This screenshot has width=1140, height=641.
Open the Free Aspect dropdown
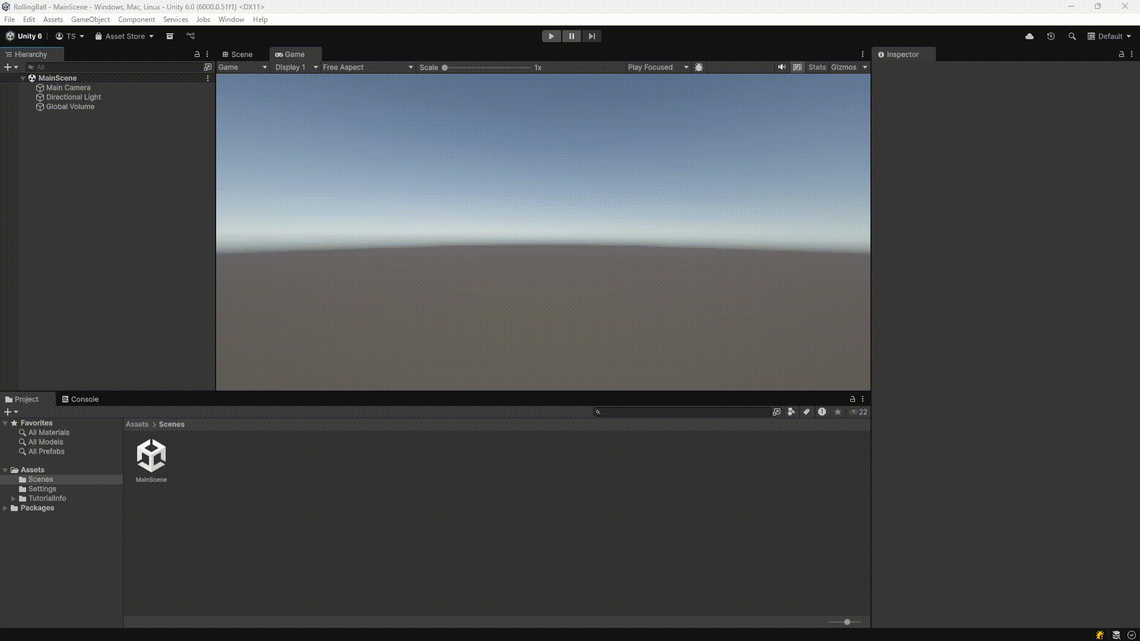(x=366, y=67)
